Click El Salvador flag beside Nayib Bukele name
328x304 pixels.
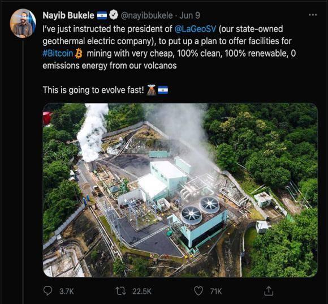[x=102, y=15]
